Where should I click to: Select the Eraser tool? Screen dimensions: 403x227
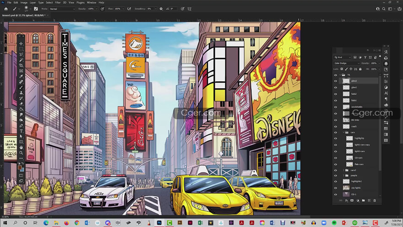21,104
